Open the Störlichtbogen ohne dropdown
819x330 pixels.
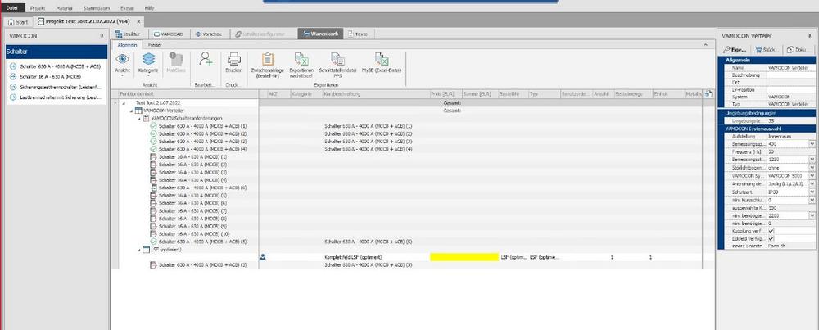click(812, 168)
